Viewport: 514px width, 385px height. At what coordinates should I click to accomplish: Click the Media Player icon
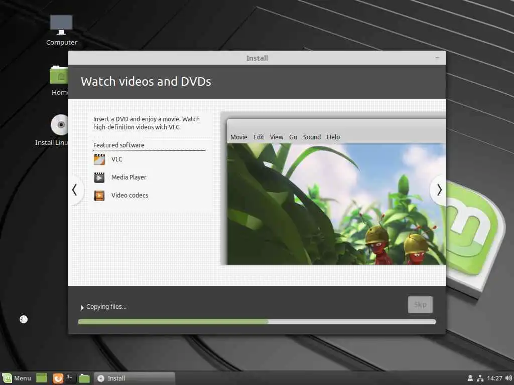[x=99, y=177]
